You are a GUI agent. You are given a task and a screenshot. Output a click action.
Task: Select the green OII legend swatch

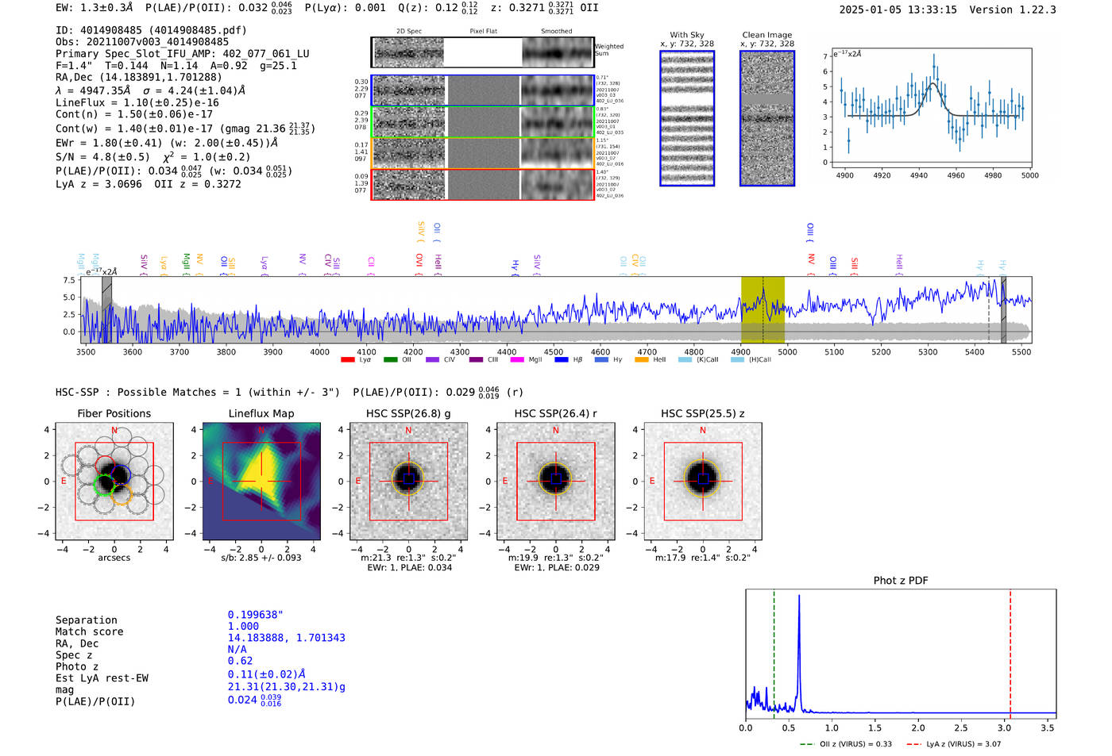pos(390,360)
